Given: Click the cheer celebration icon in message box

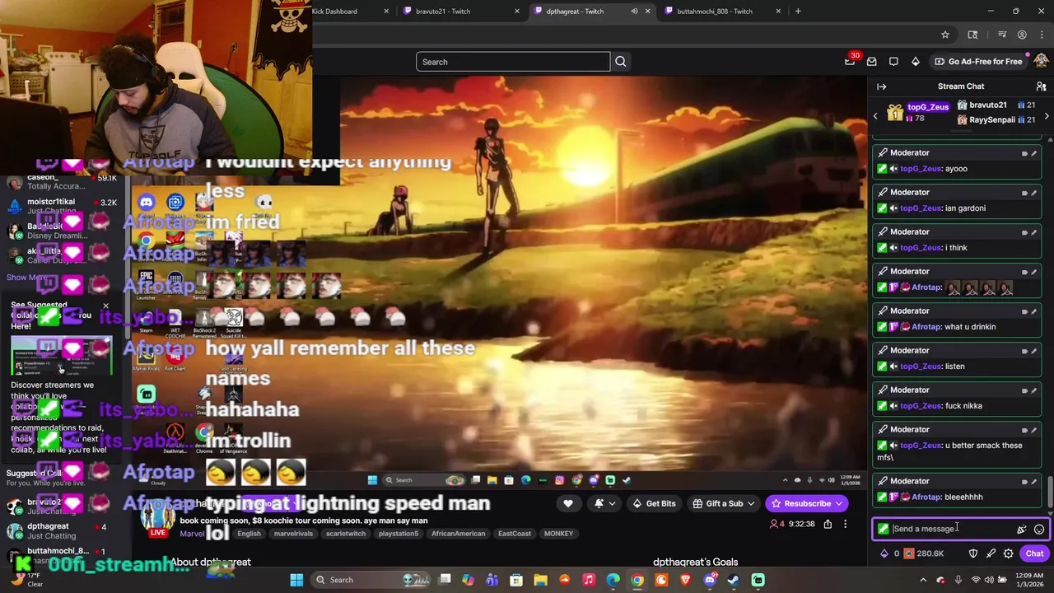Looking at the screenshot, I should pos(1022,530).
